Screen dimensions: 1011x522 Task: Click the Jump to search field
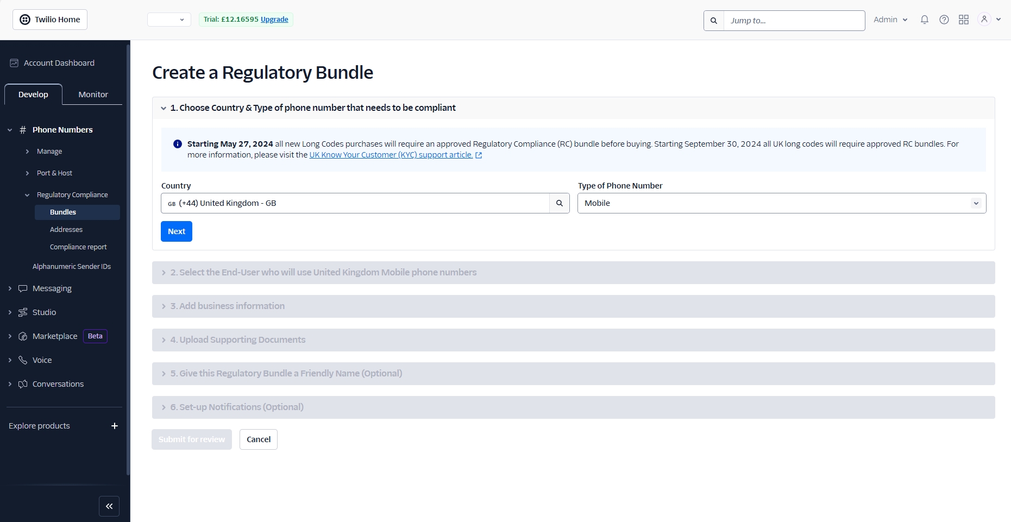(794, 21)
